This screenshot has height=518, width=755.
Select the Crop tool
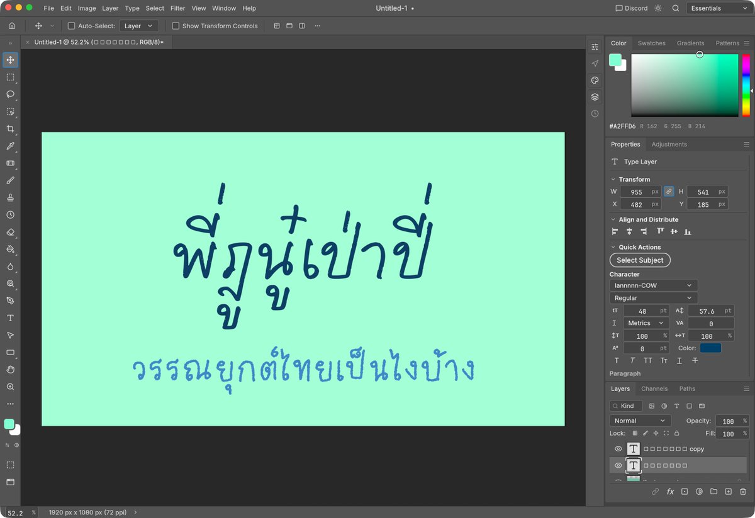tap(10, 129)
